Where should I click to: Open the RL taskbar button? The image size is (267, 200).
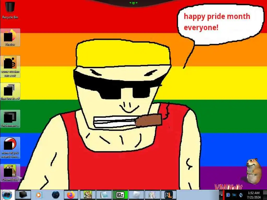pos(168,195)
